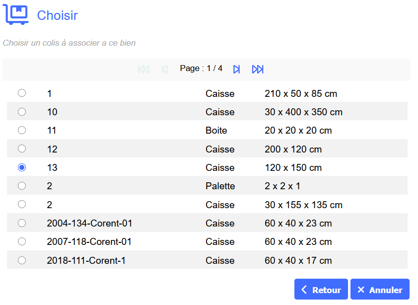This screenshot has width=418, height=305.
Task: Go to the first page of results
Action: point(143,69)
